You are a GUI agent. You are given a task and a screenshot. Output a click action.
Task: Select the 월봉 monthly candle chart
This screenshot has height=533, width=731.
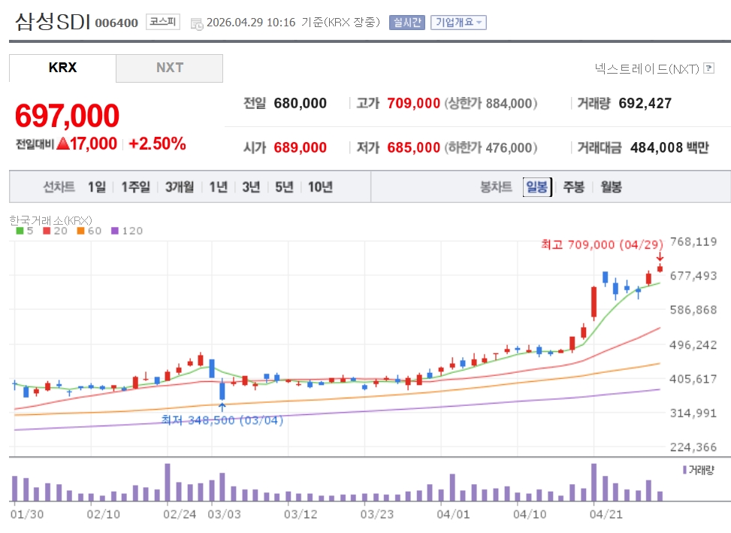tap(611, 187)
